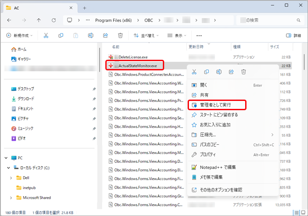Select ダウンロード in the navigation pane
This screenshot has width=308, height=216.
pyautogui.click(x=26, y=99)
